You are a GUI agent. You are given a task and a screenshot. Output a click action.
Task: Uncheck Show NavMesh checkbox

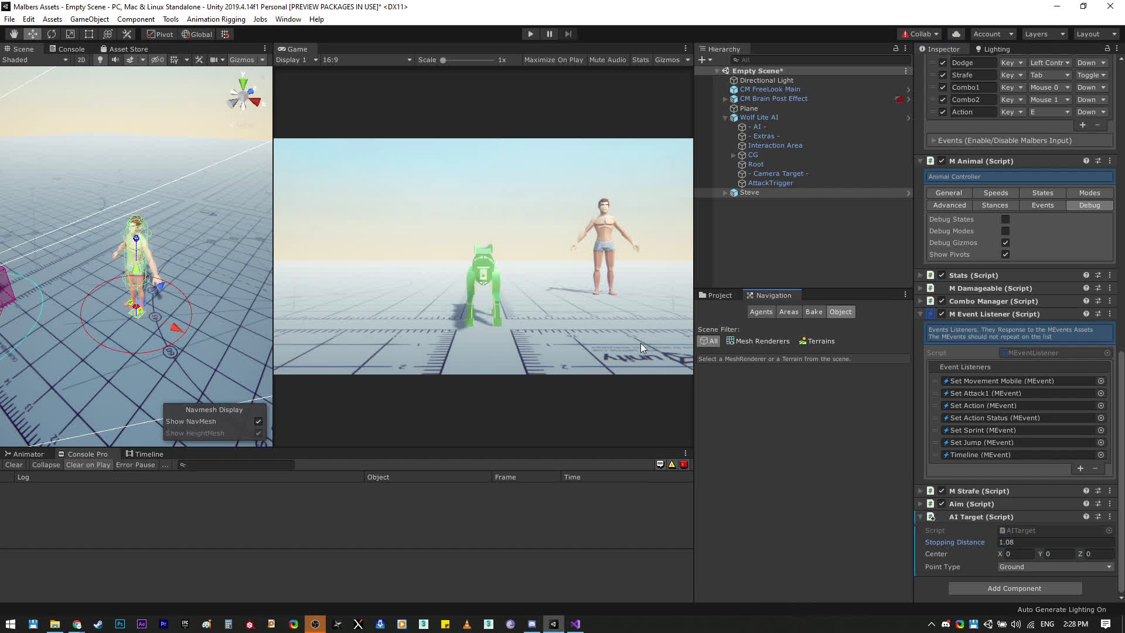(x=258, y=421)
